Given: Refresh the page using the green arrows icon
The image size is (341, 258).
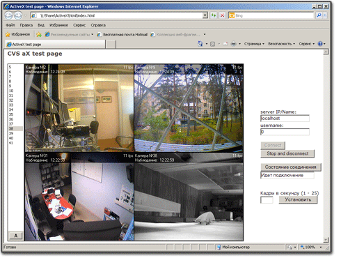Looking at the screenshot, I should click(x=214, y=15).
